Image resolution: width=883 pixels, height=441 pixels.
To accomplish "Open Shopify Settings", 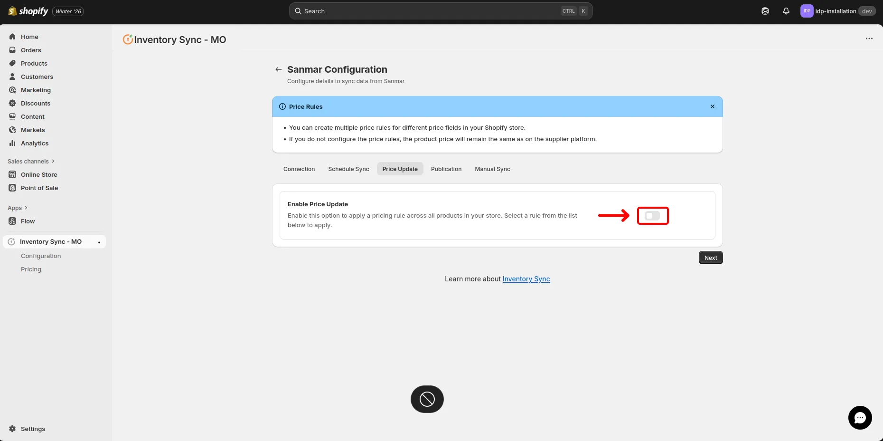I will 33,429.
